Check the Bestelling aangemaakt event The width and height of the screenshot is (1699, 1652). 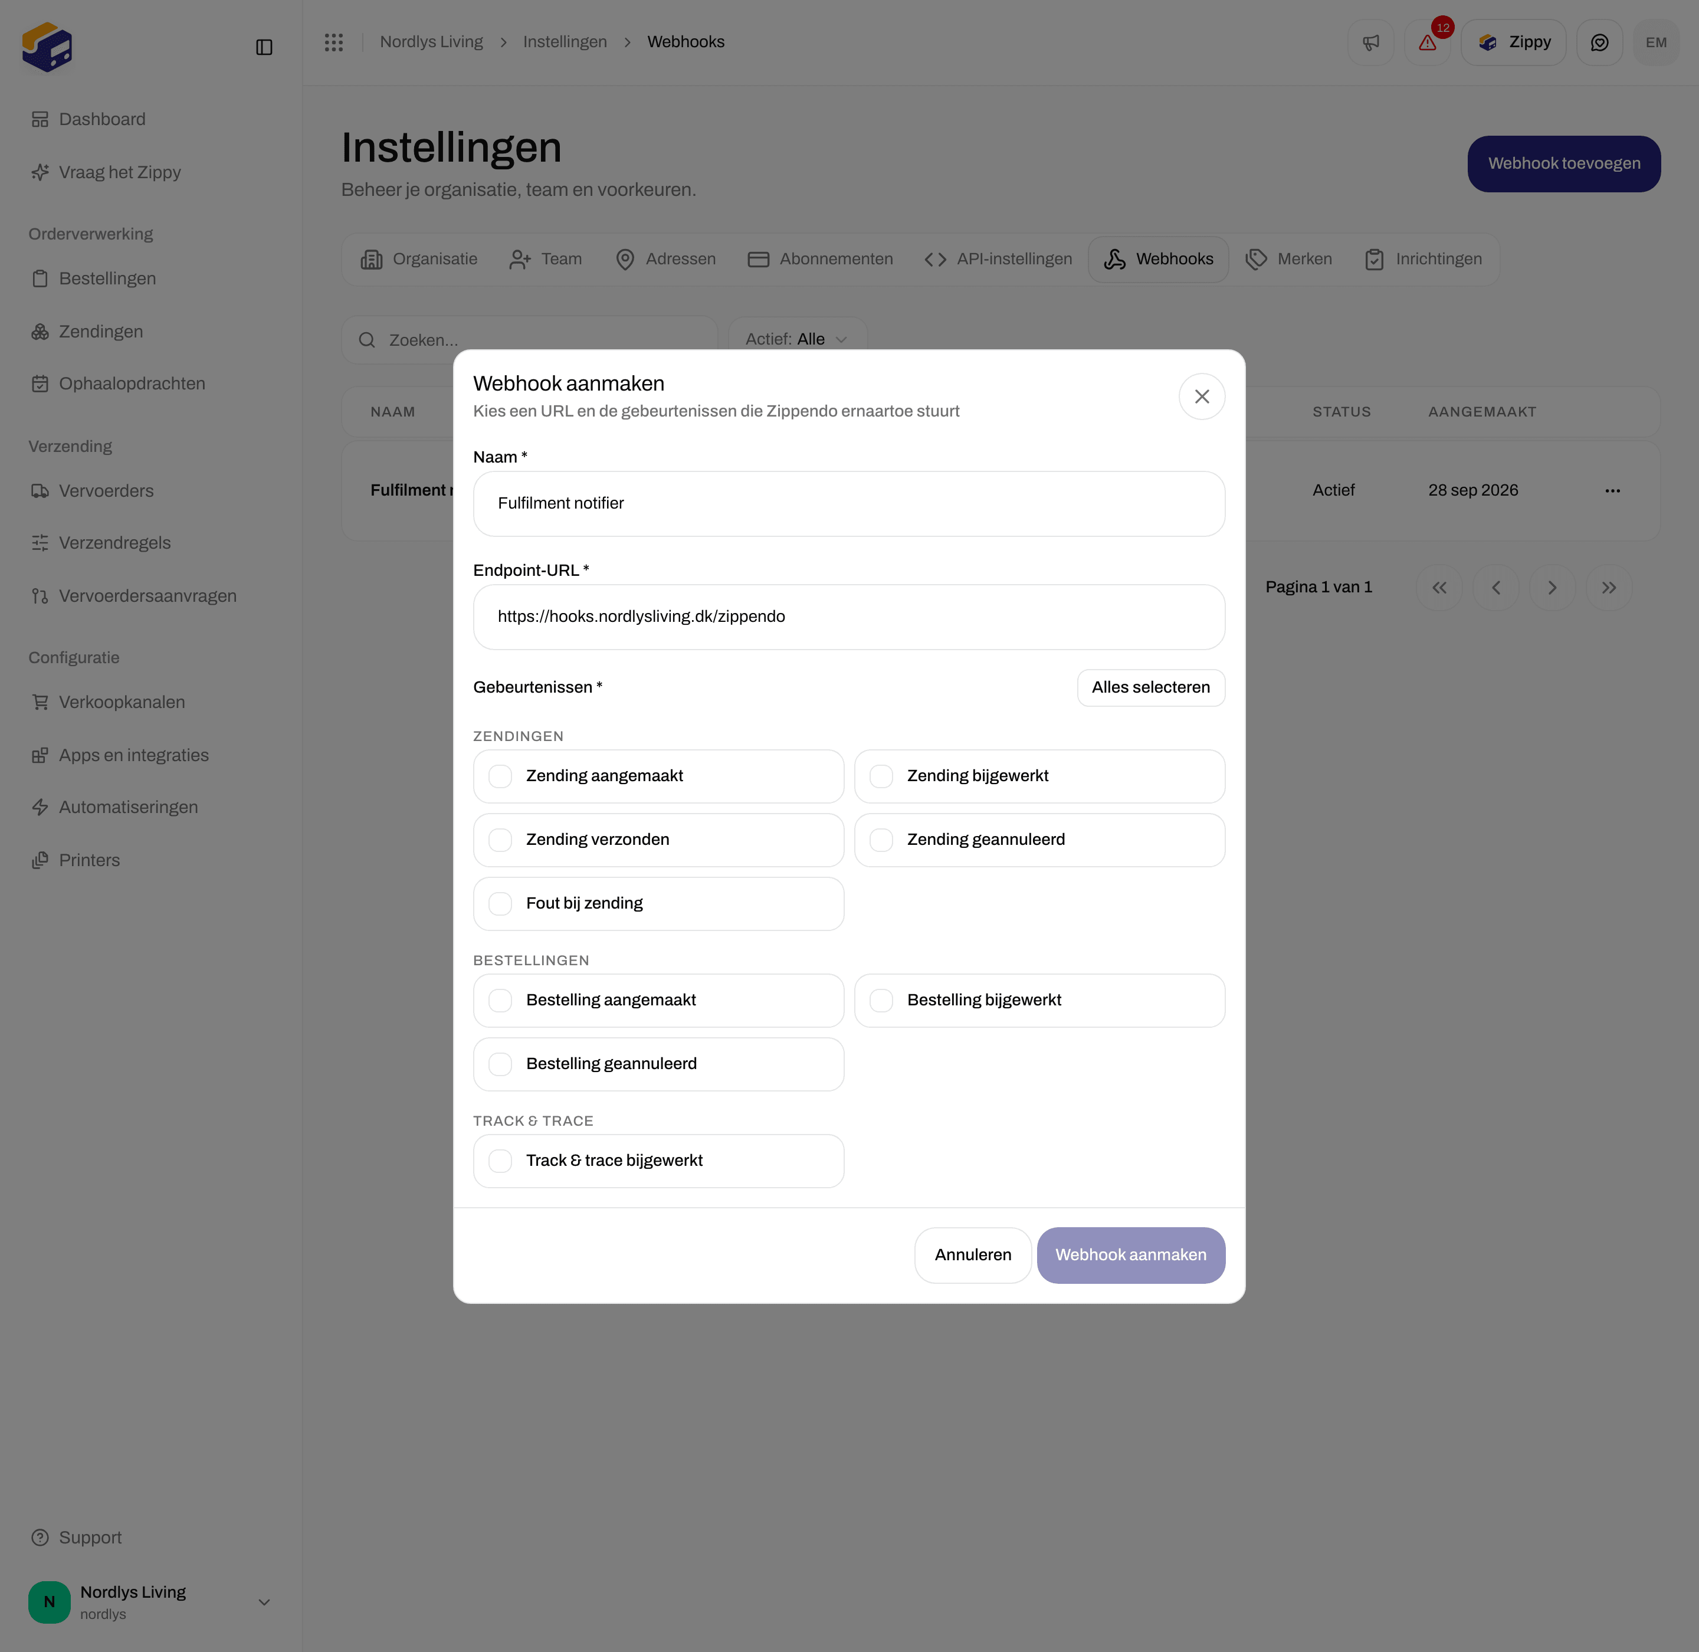pyautogui.click(x=501, y=1001)
